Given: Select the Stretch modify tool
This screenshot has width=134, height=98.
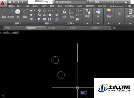Looking at the screenshot, I should pos(39,19).
